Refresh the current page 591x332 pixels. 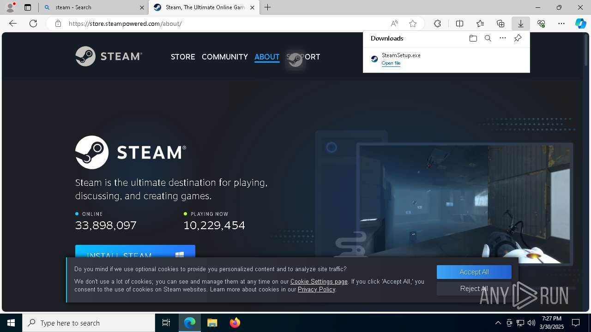pyautogui.click(x=33, y=24)
